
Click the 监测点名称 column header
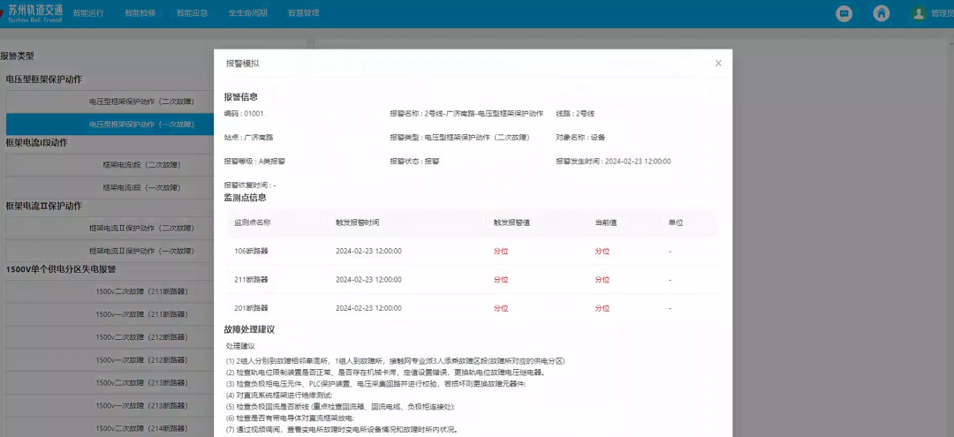point(253,222)
